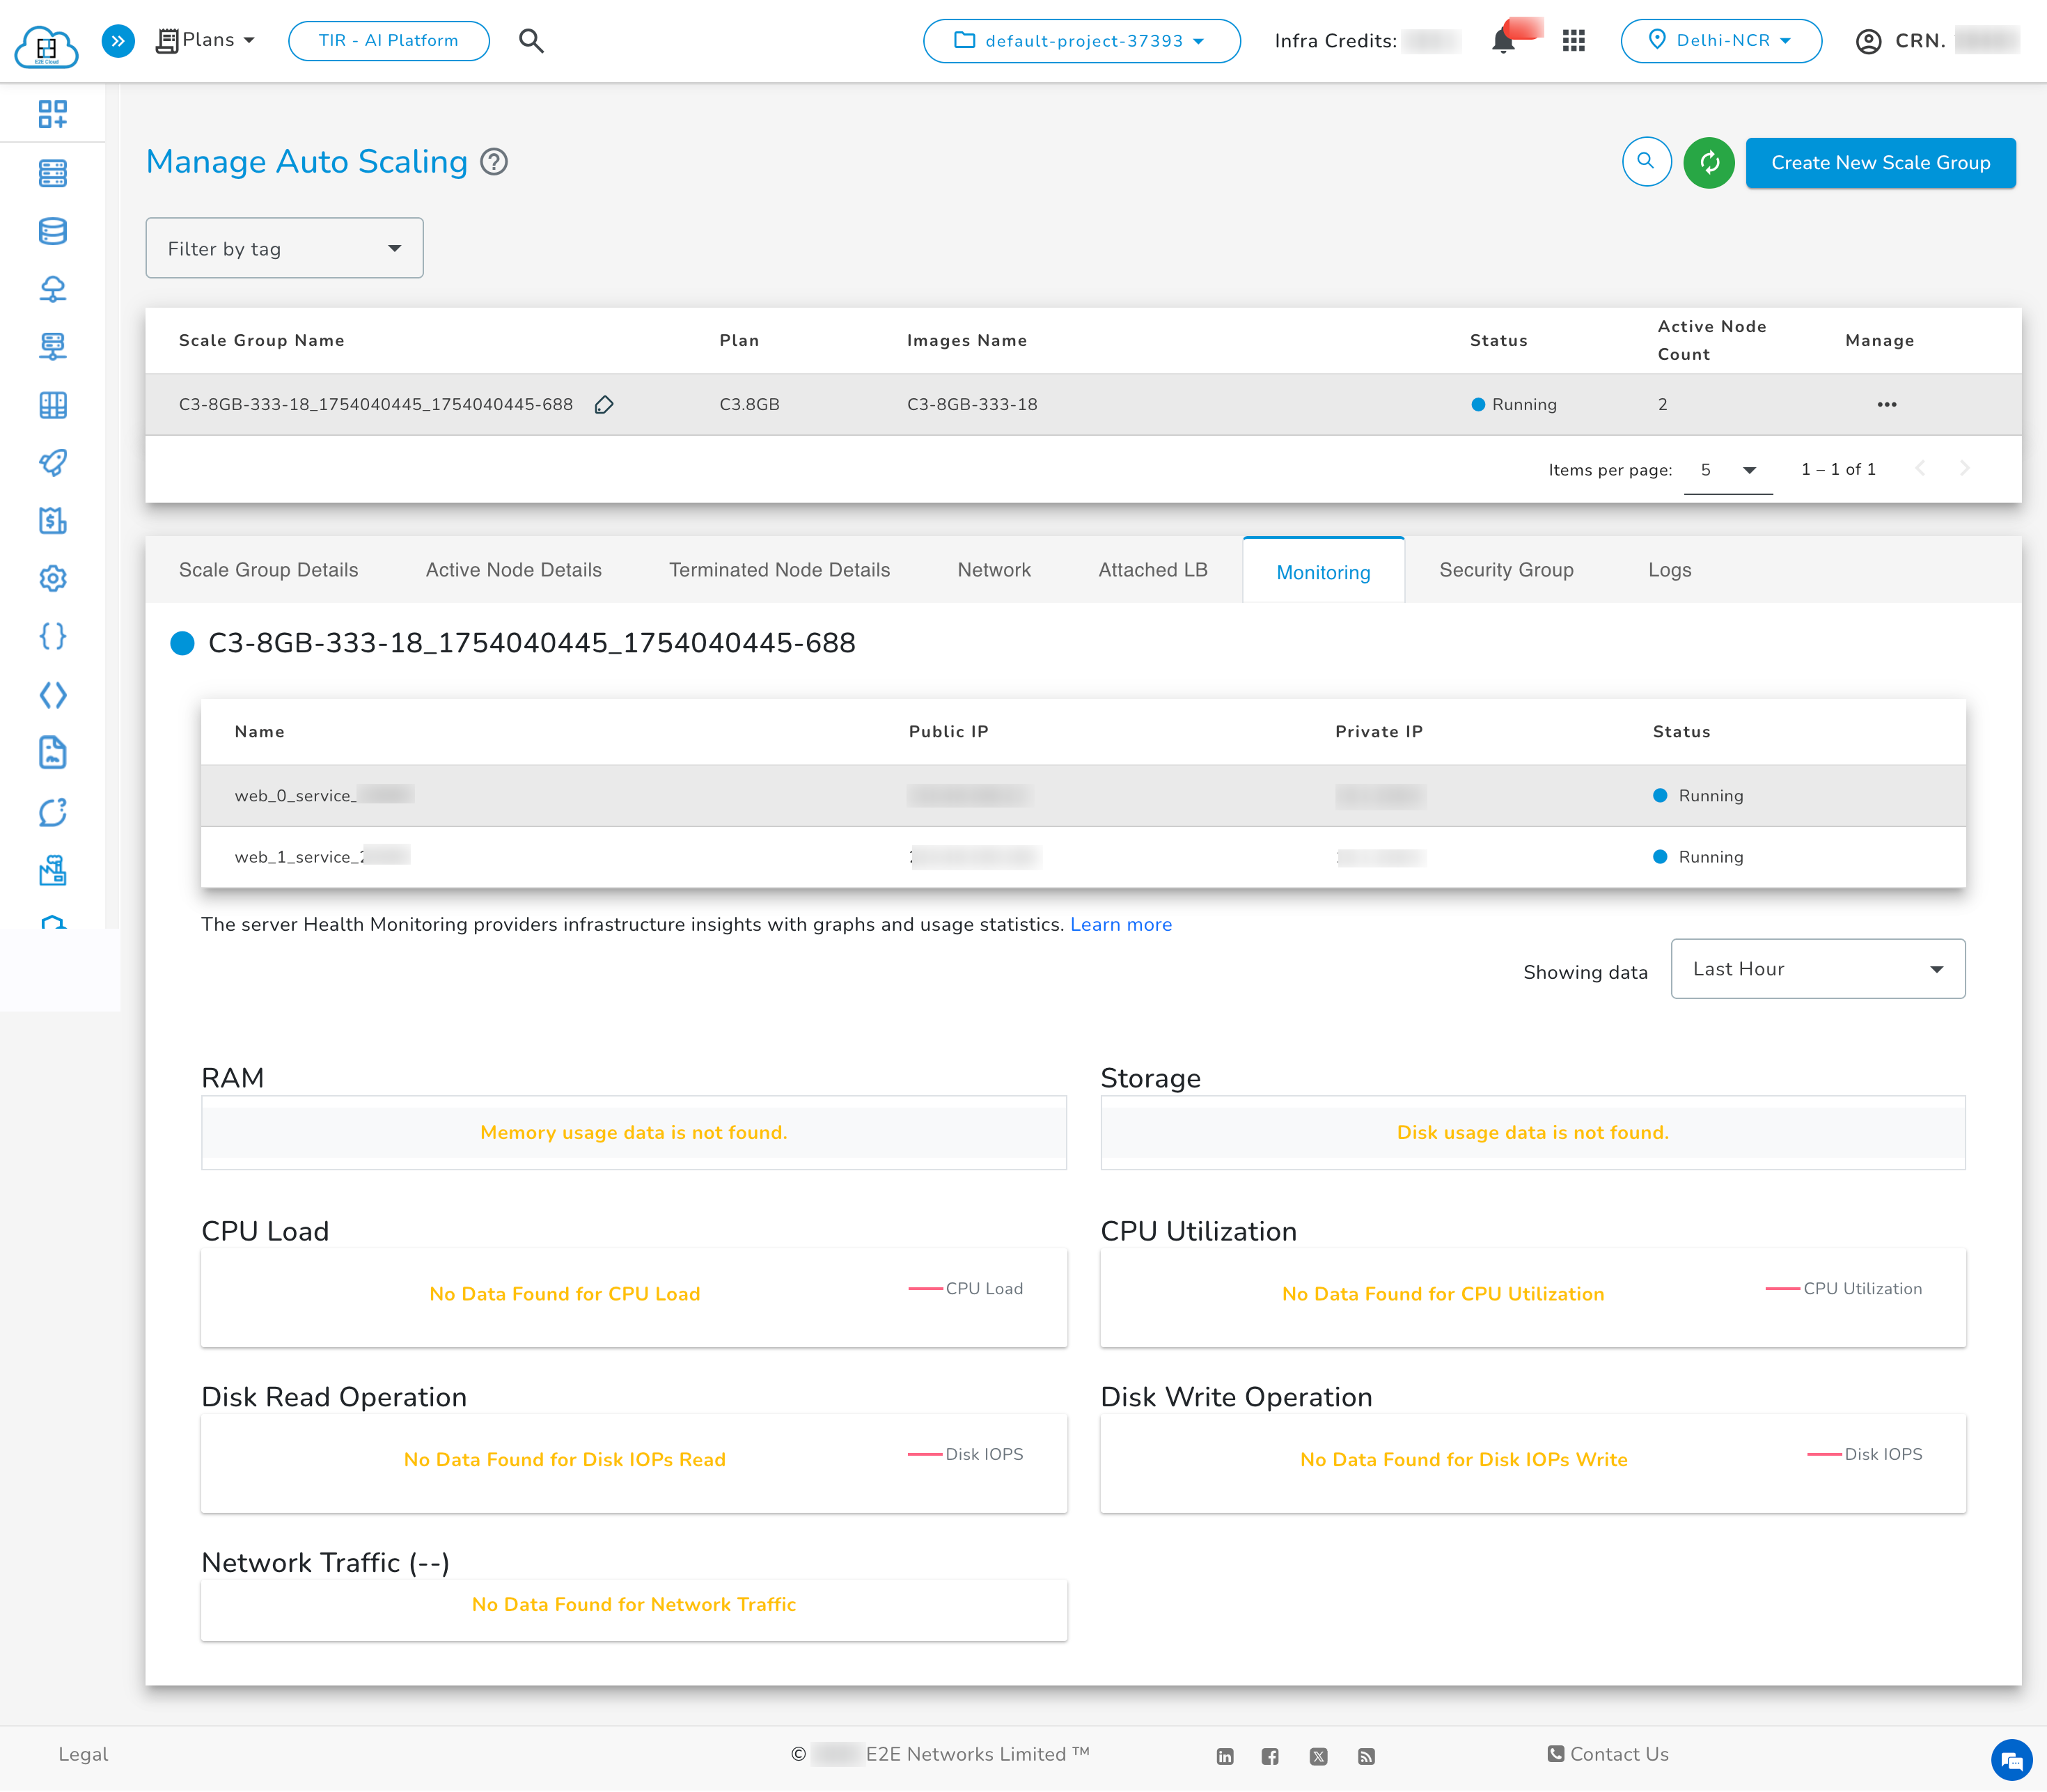Open the compute Nodes section in sidebar
The image size is (2047, 1792).
tap(53, 174)
